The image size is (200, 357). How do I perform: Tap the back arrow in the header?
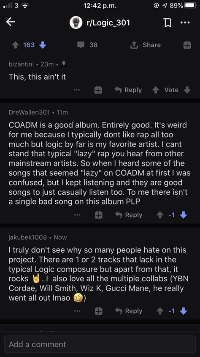click(11, 22)
